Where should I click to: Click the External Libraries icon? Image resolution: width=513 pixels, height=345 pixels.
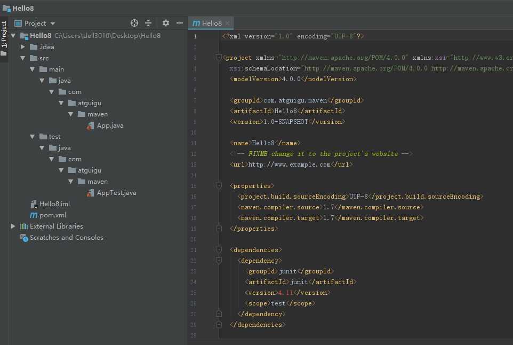[24, 226]
